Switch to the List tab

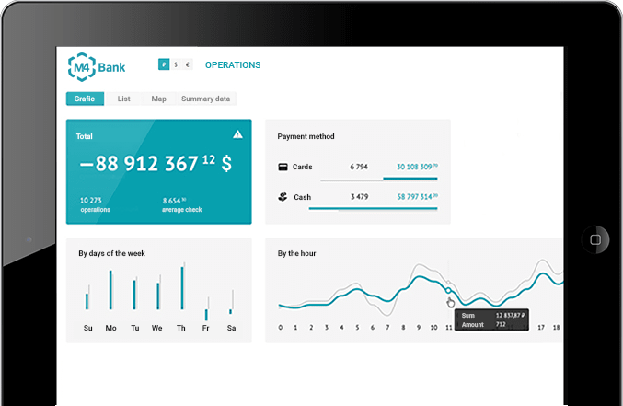[x=123, y=99]
